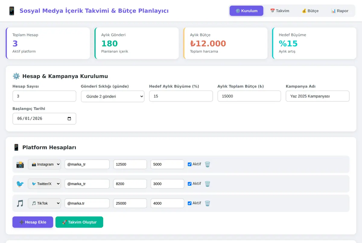Uncheck Aktif for the Instagram account
This screenshot has width=362, height=243.
pyautogui.click(x=189, y=164)
